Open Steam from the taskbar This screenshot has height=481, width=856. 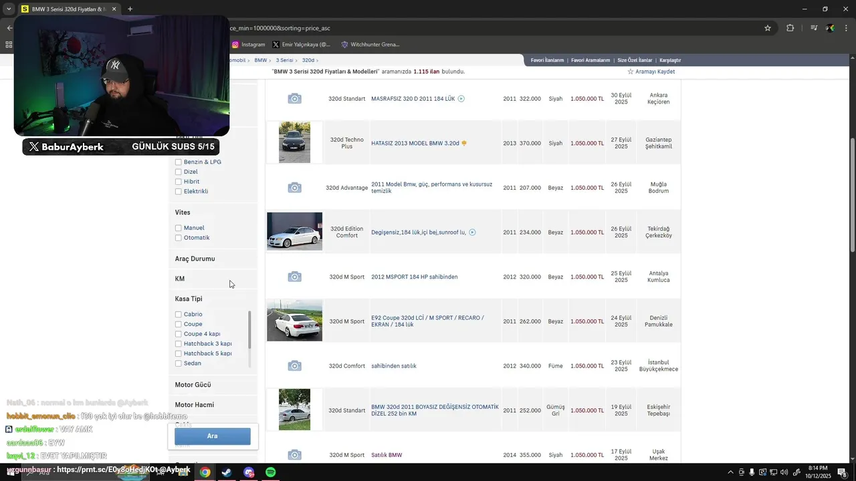pos(227,472)
